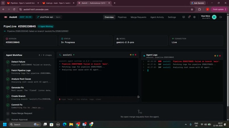
Task: Click the Agent Working status badge
Action: tap(45, 27)
